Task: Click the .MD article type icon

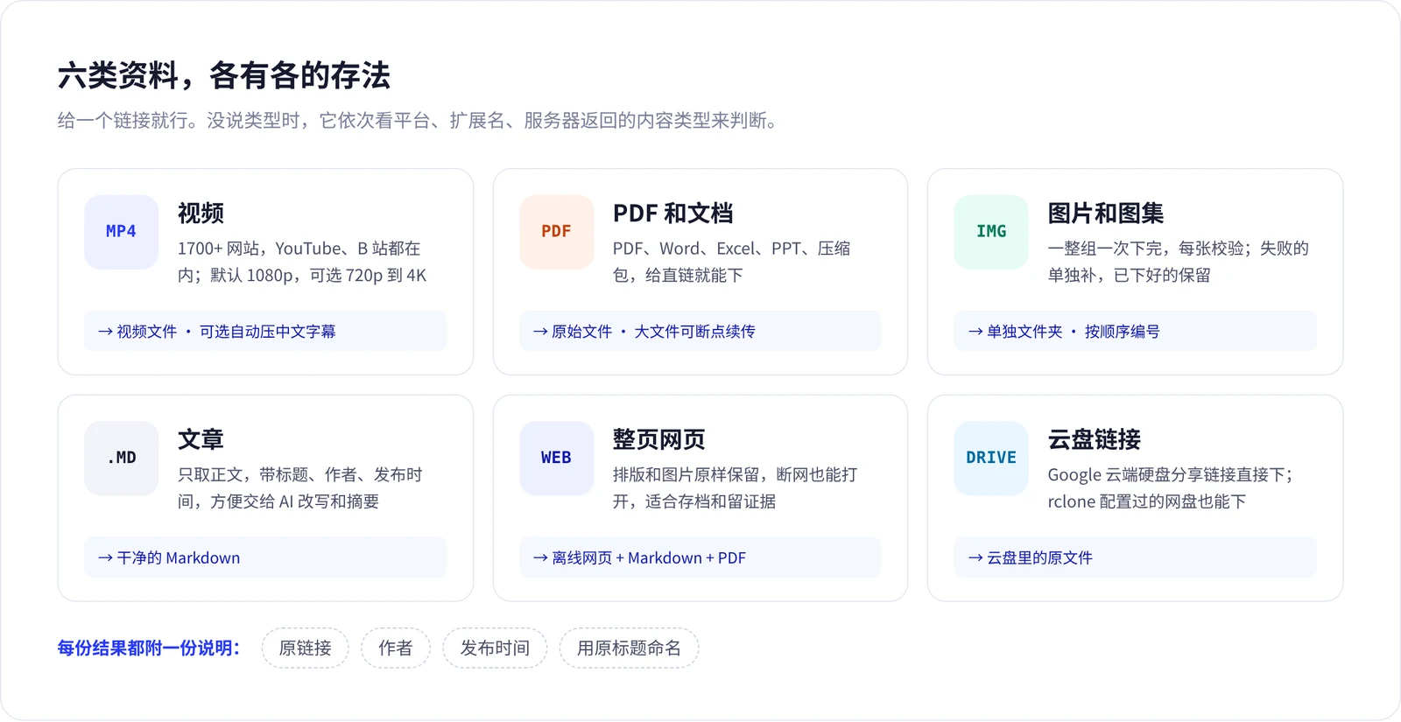Action: click(121, 459)
